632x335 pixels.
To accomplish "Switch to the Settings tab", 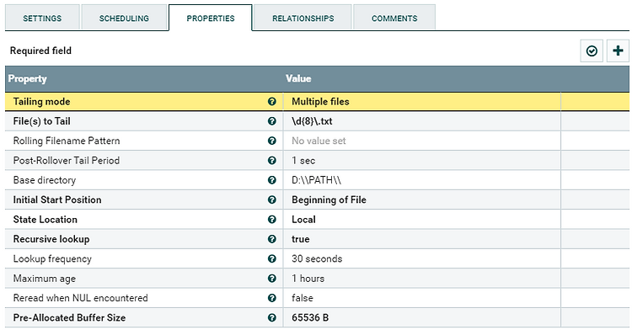I will pyautogui.click(x=42, y=19).
